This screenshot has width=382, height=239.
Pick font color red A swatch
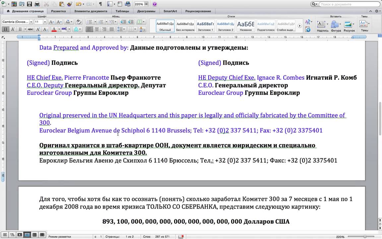pyautogui.click(x=54, y=29)
